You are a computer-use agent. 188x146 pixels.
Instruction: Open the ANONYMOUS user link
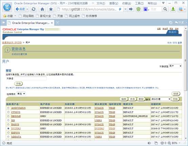18,108
